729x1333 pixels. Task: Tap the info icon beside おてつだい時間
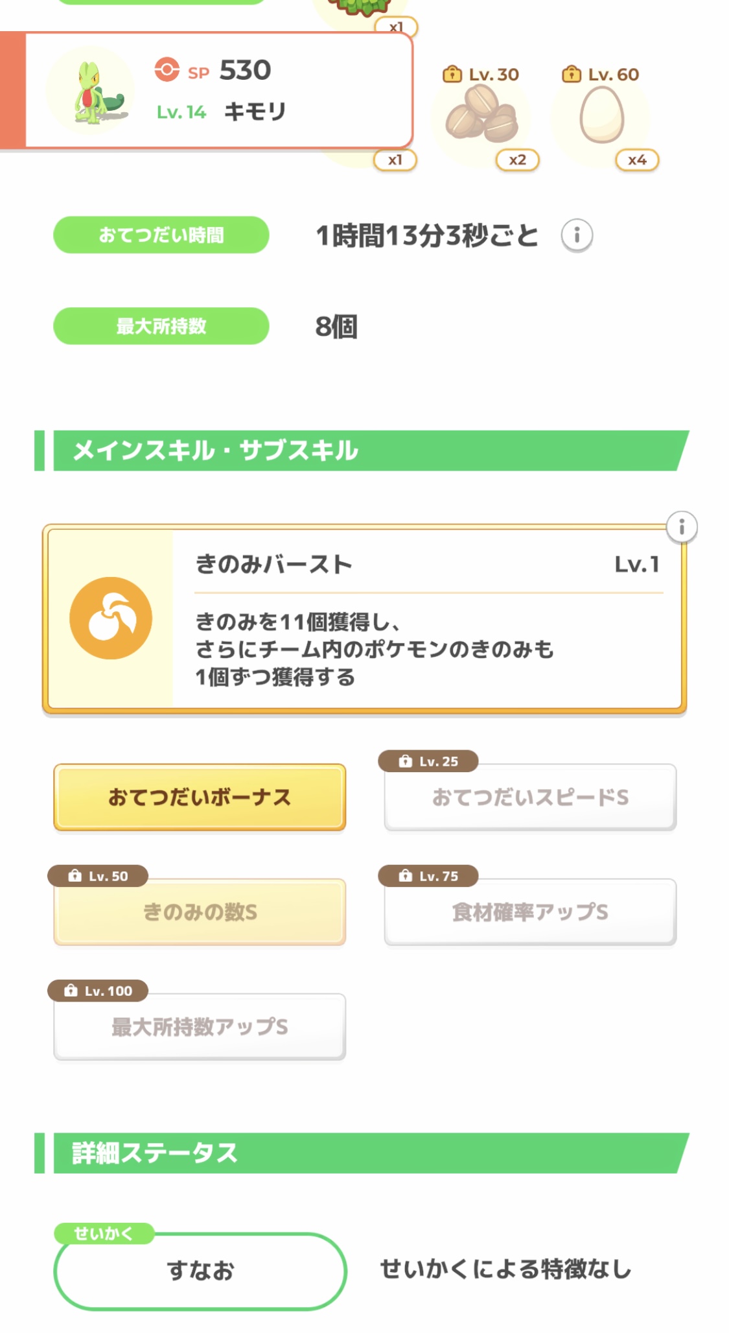(x=576, y=235)
